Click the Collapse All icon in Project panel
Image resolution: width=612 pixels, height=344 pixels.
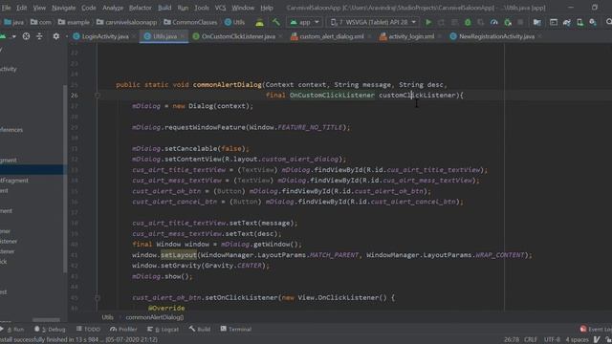click(x=39, y=36)
